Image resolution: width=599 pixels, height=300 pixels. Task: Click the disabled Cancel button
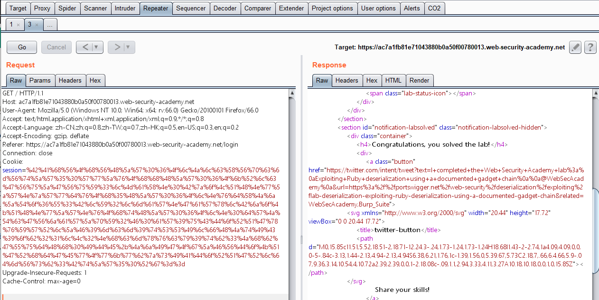56,47
